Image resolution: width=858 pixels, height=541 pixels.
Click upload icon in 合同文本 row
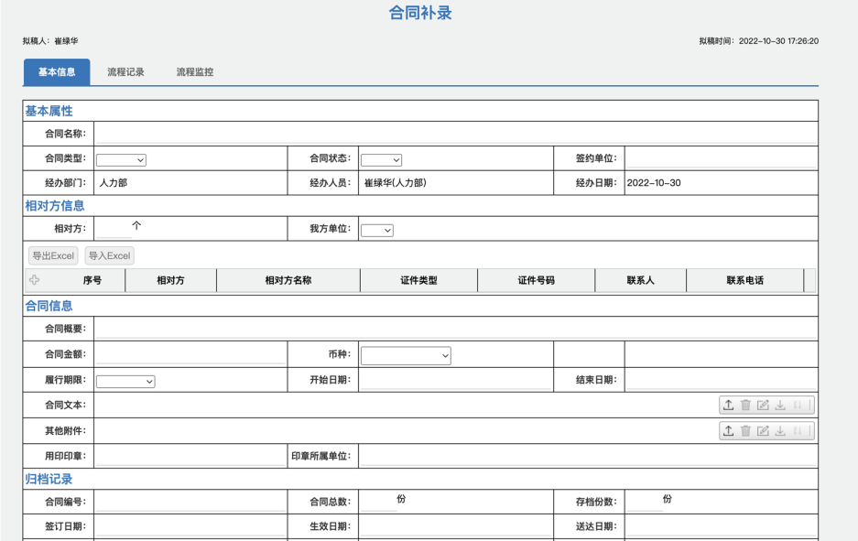click(728, 406)
